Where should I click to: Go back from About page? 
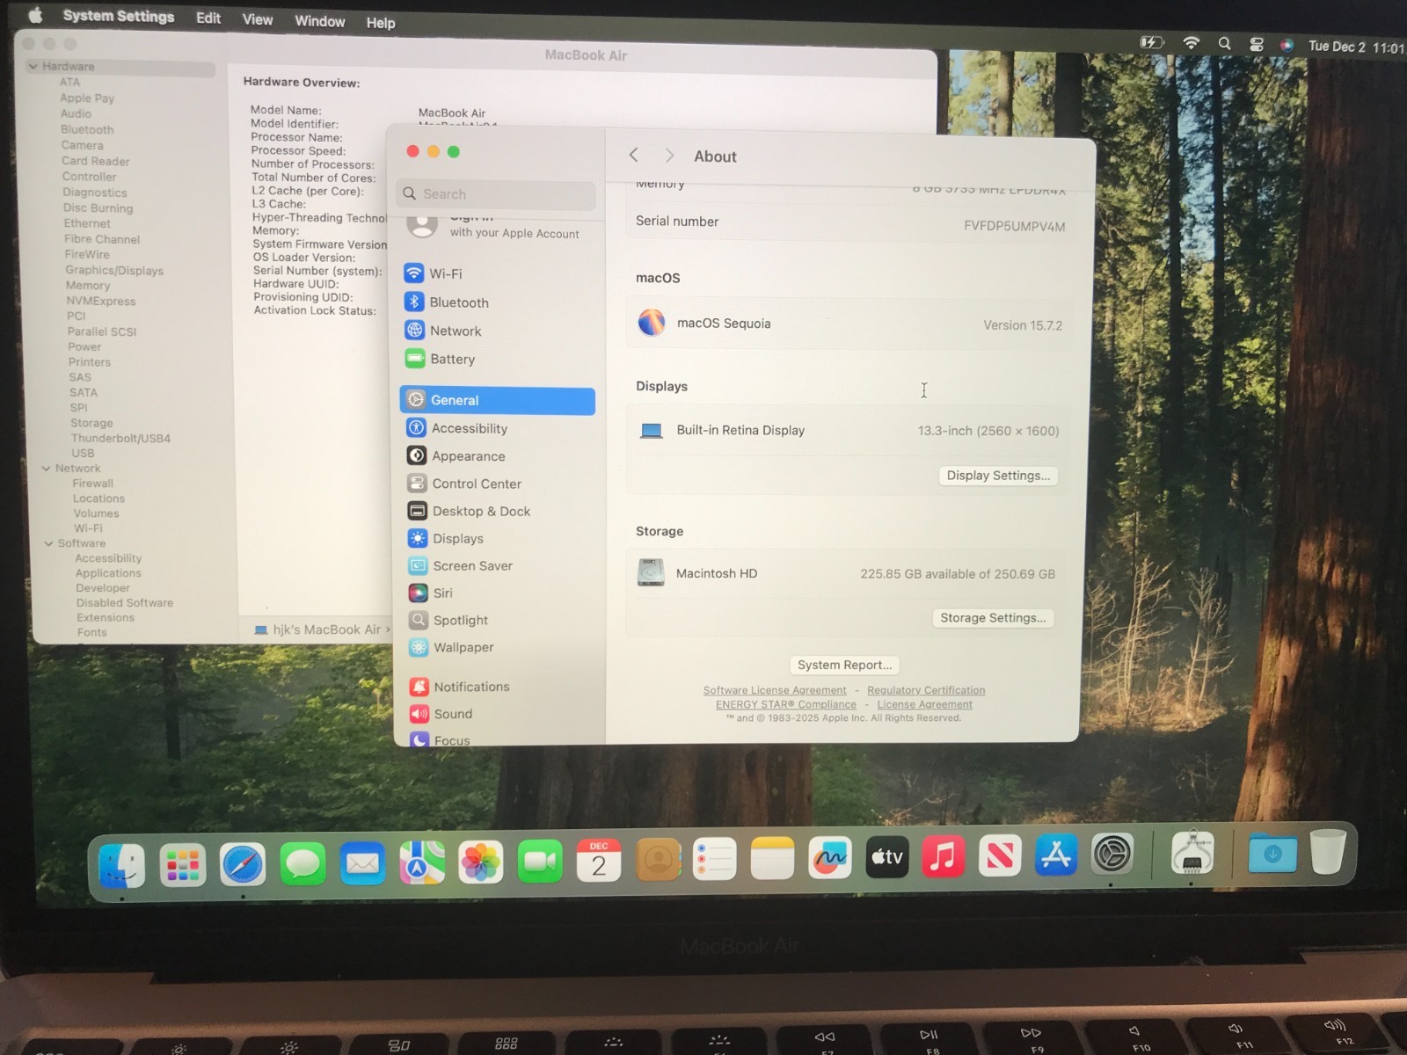633,155
